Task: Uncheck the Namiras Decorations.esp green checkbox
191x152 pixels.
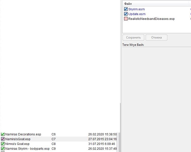Action: pyautogui.click(x=3, y=134)
